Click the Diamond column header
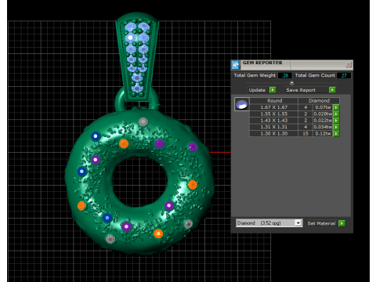Image resolution: width=376 pixels, height=282 pixels. [x=319, y=101]
